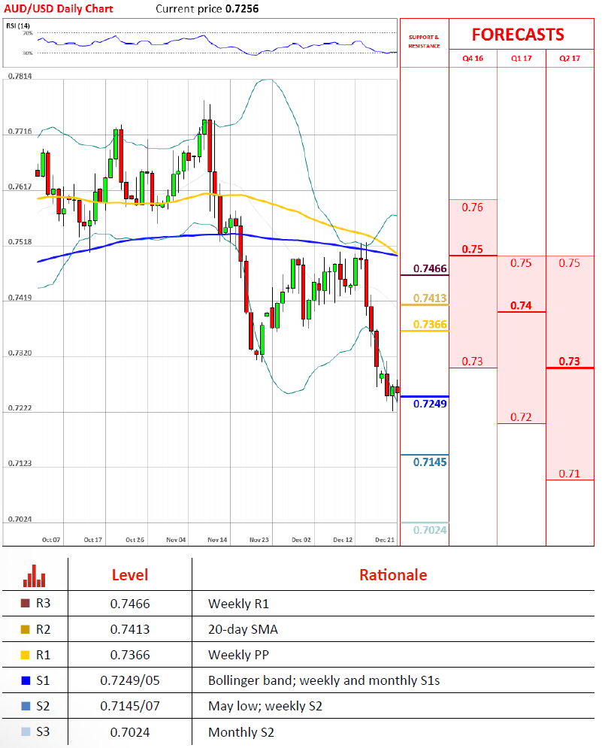Click the Q2 17 upper 0.75 forecast value
Image resolution: width=602 pixels, height=748 pixels.
point(570,263)
